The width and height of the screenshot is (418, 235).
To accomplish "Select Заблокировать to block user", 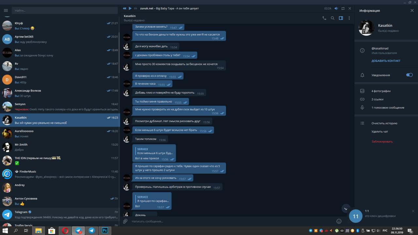I will coord(382,142).
